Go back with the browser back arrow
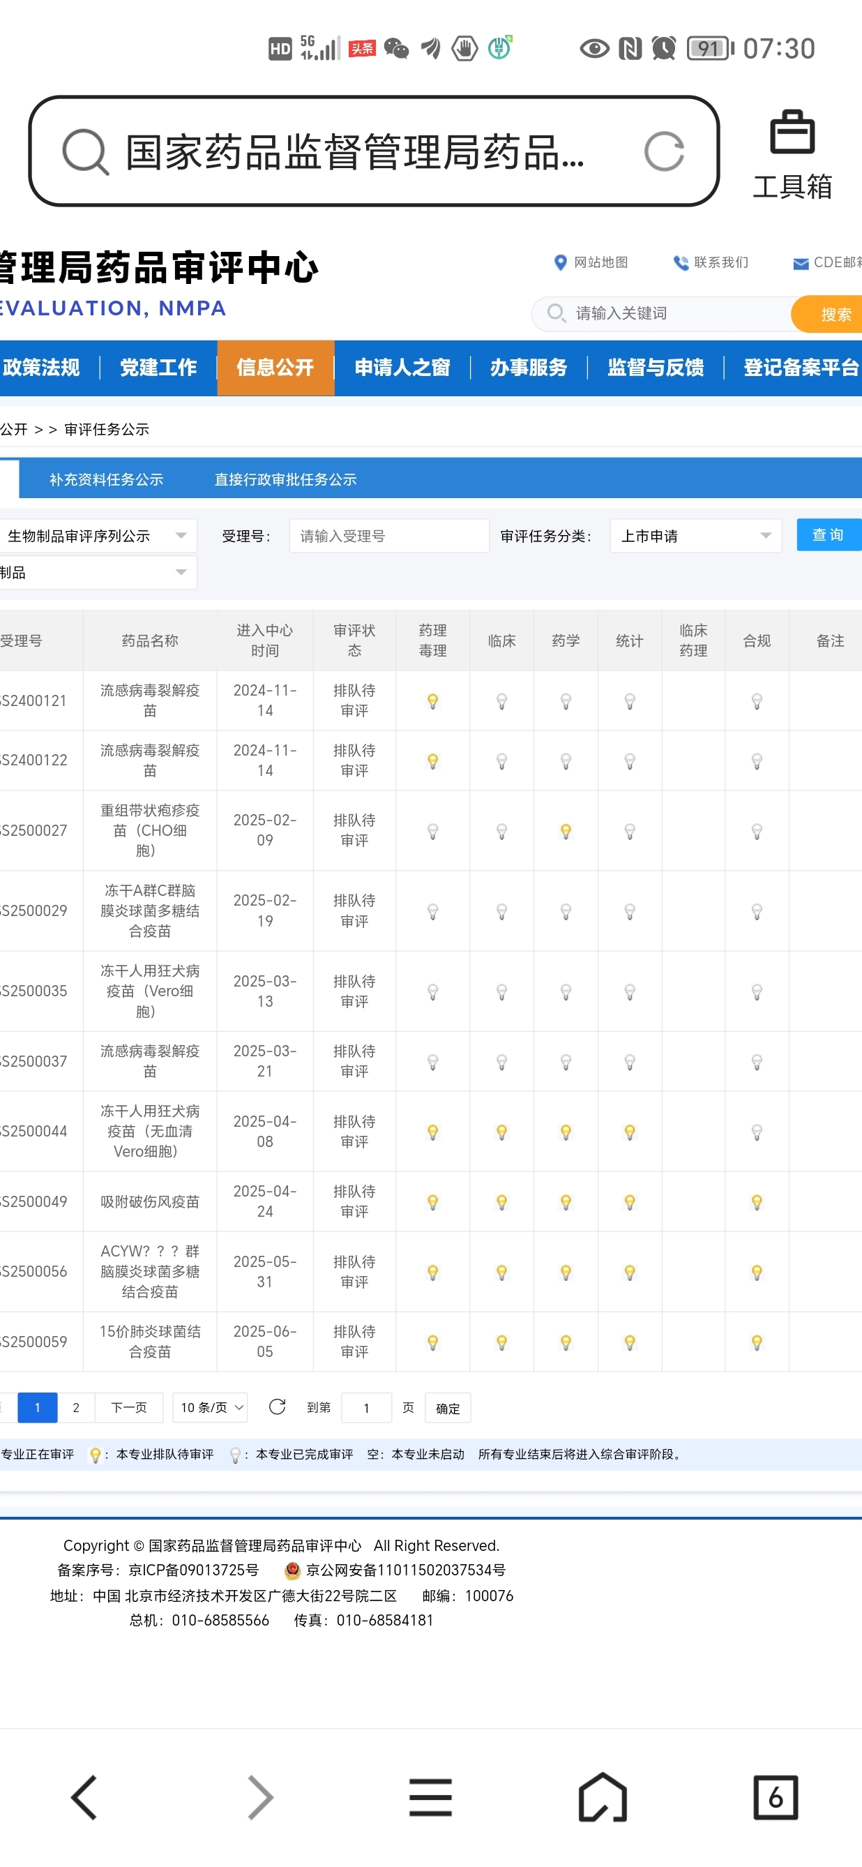The width and height of the screenshot is (862, 1867). pyautogui.click(x=84, y=1797)
